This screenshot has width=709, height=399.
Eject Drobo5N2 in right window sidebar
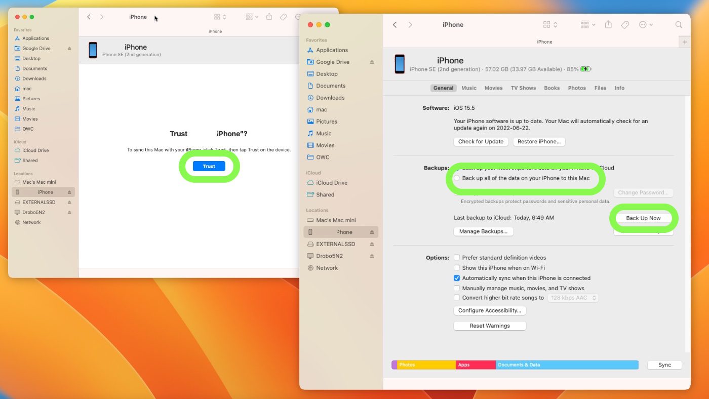[x=372, y=256]
